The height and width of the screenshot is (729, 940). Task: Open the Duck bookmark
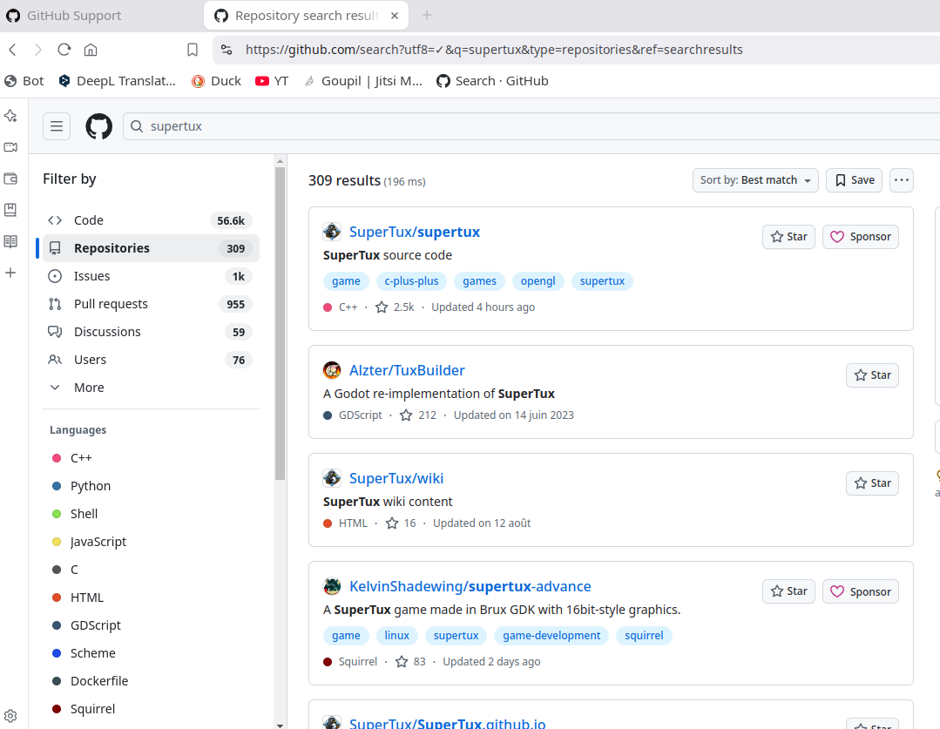[216, 81]
